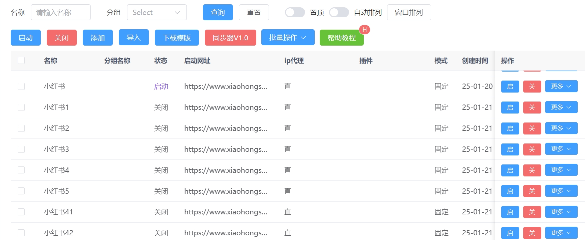585x240 pixels.
Task: Open 更多 menu for 小红书42
Action: point(561,233)
